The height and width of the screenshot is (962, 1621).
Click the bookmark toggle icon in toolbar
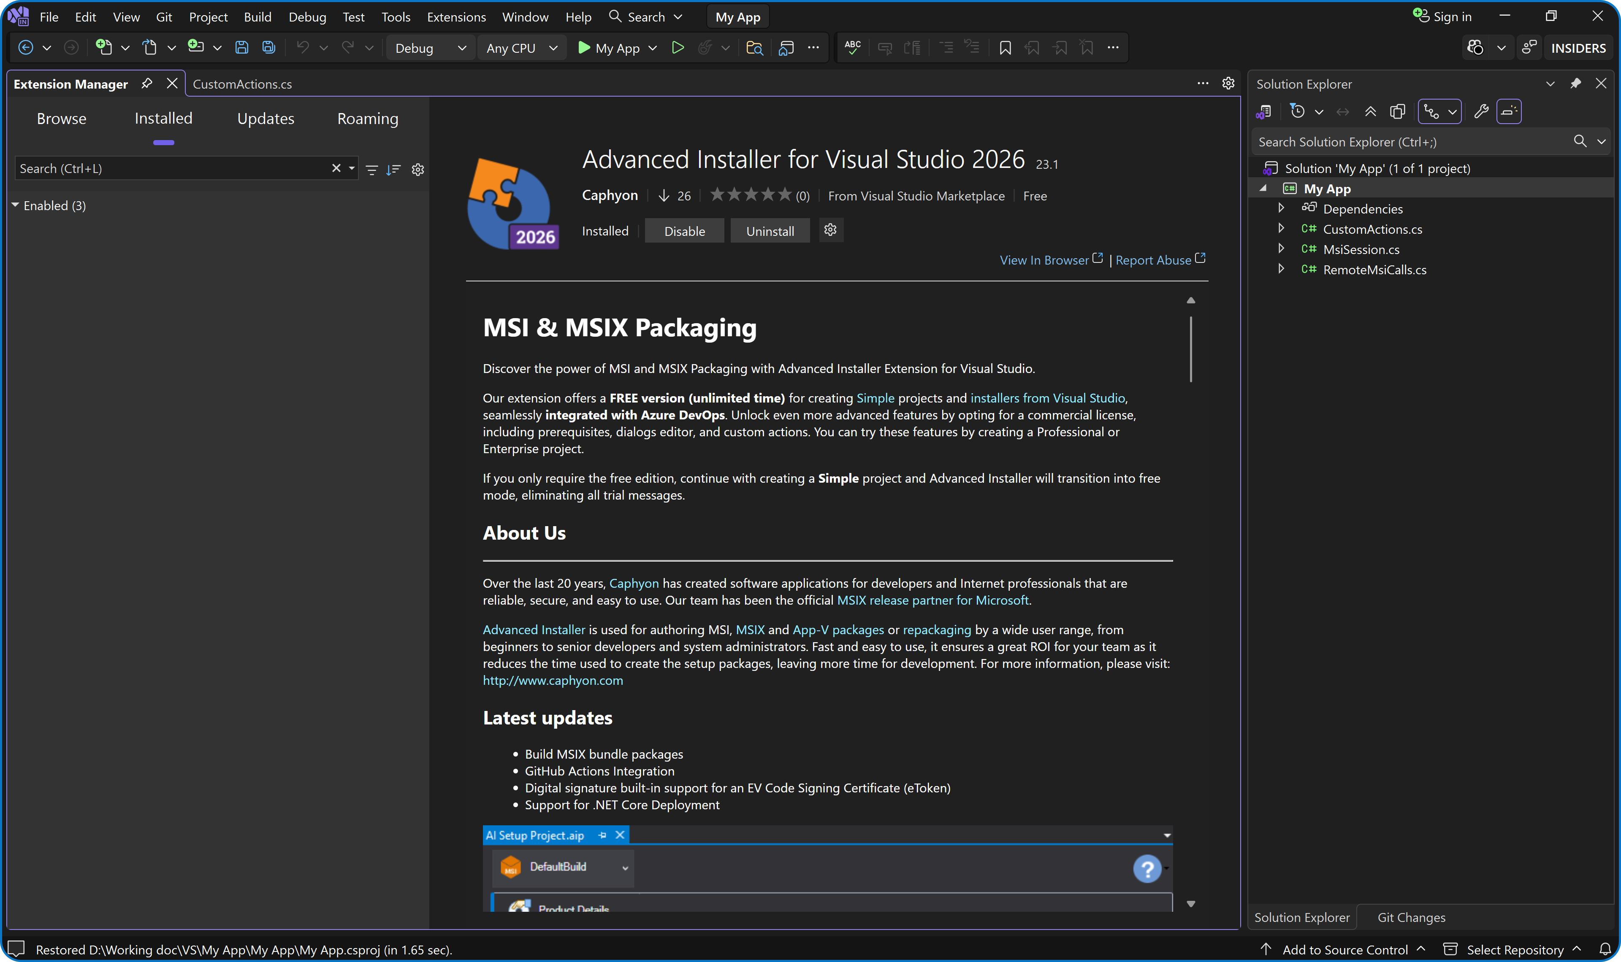tap(1005, 47)
